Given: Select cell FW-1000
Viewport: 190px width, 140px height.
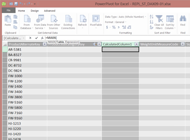Looking at the screenshot, I should [27, 76].
